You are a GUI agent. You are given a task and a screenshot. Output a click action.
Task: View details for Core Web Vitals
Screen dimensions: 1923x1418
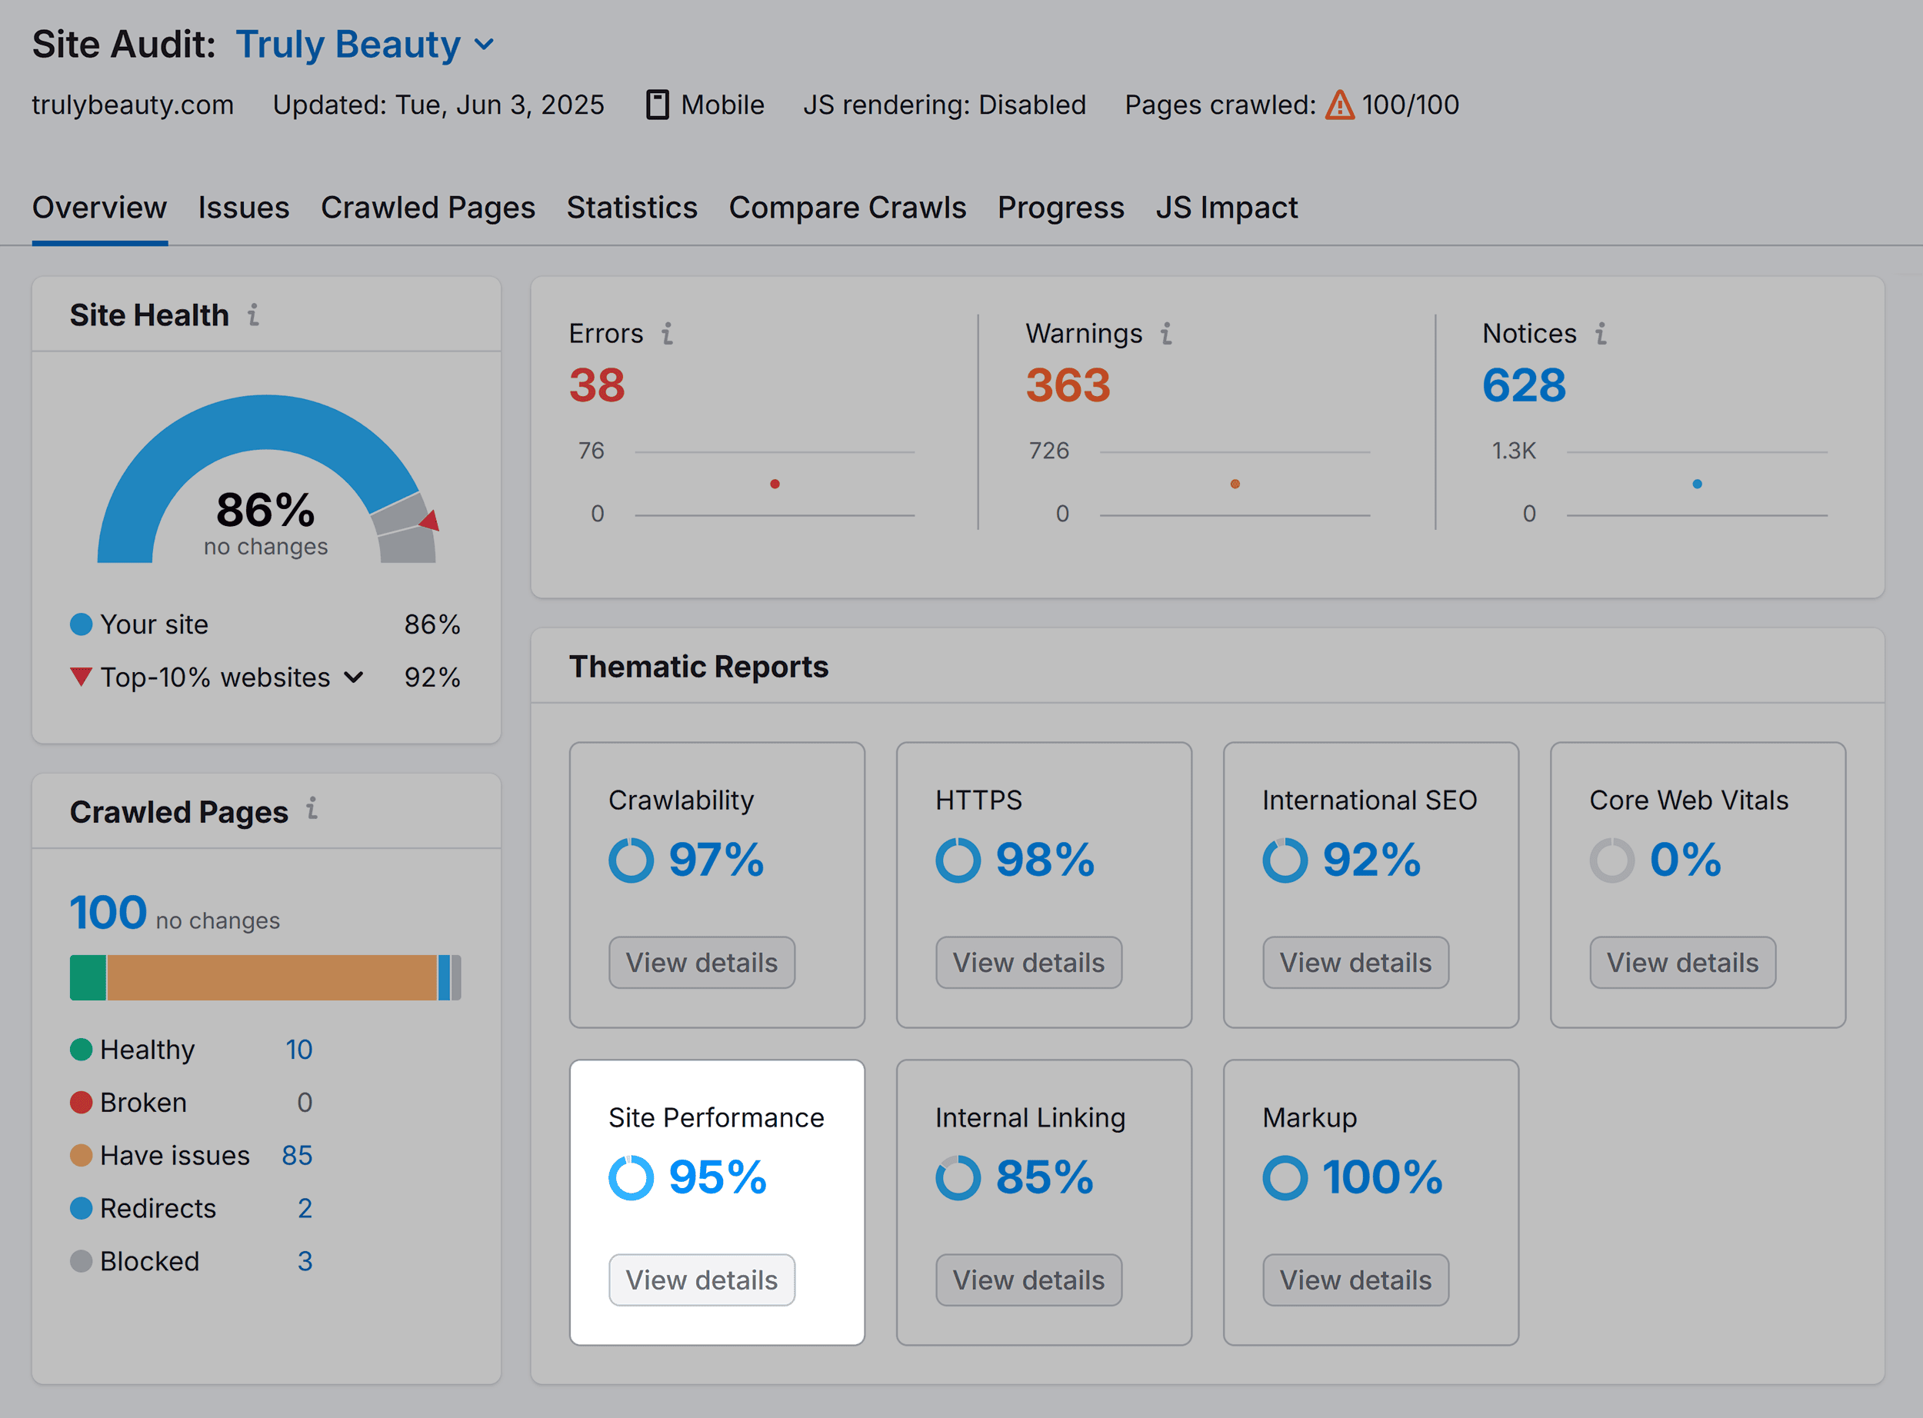pos(1681,962)
